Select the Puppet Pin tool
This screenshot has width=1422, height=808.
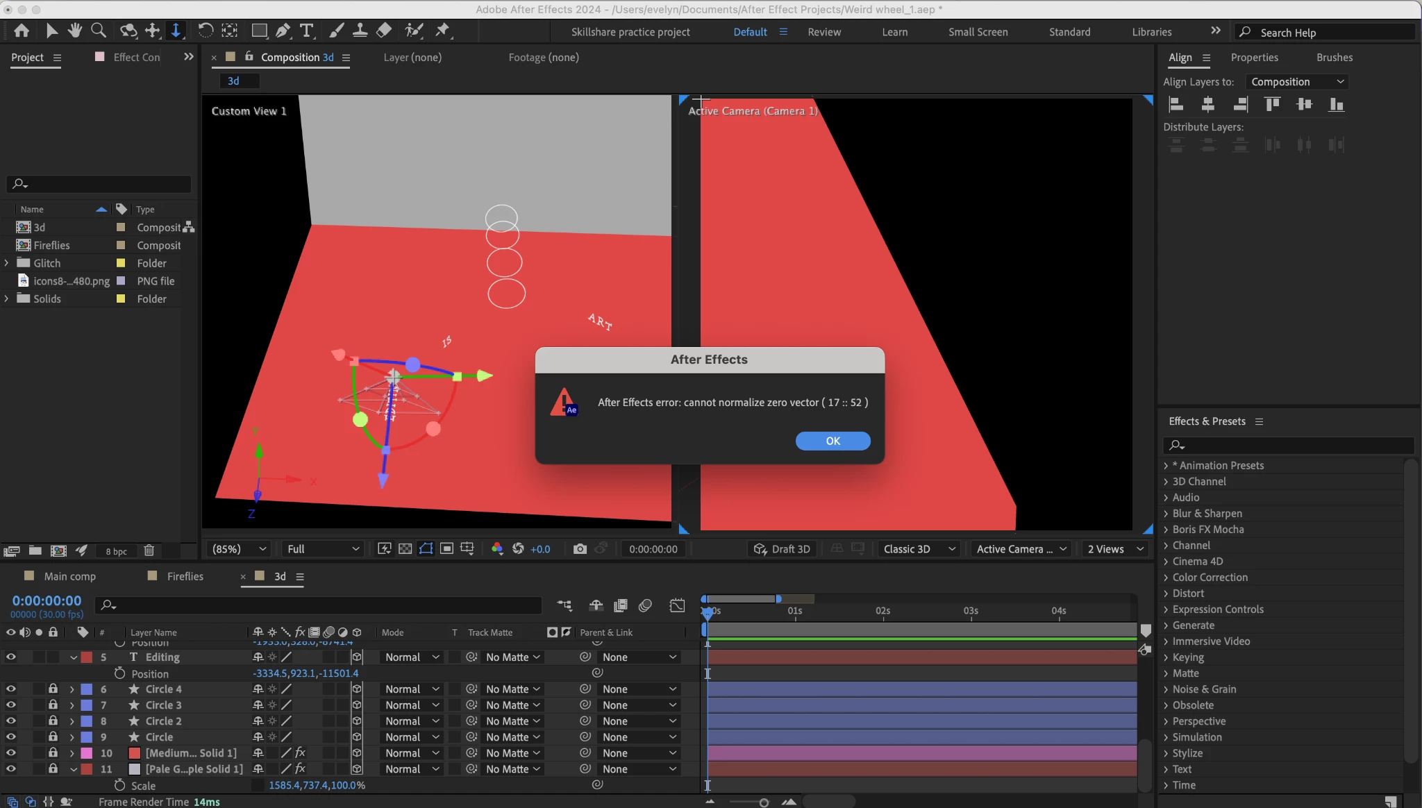[442, 31]
